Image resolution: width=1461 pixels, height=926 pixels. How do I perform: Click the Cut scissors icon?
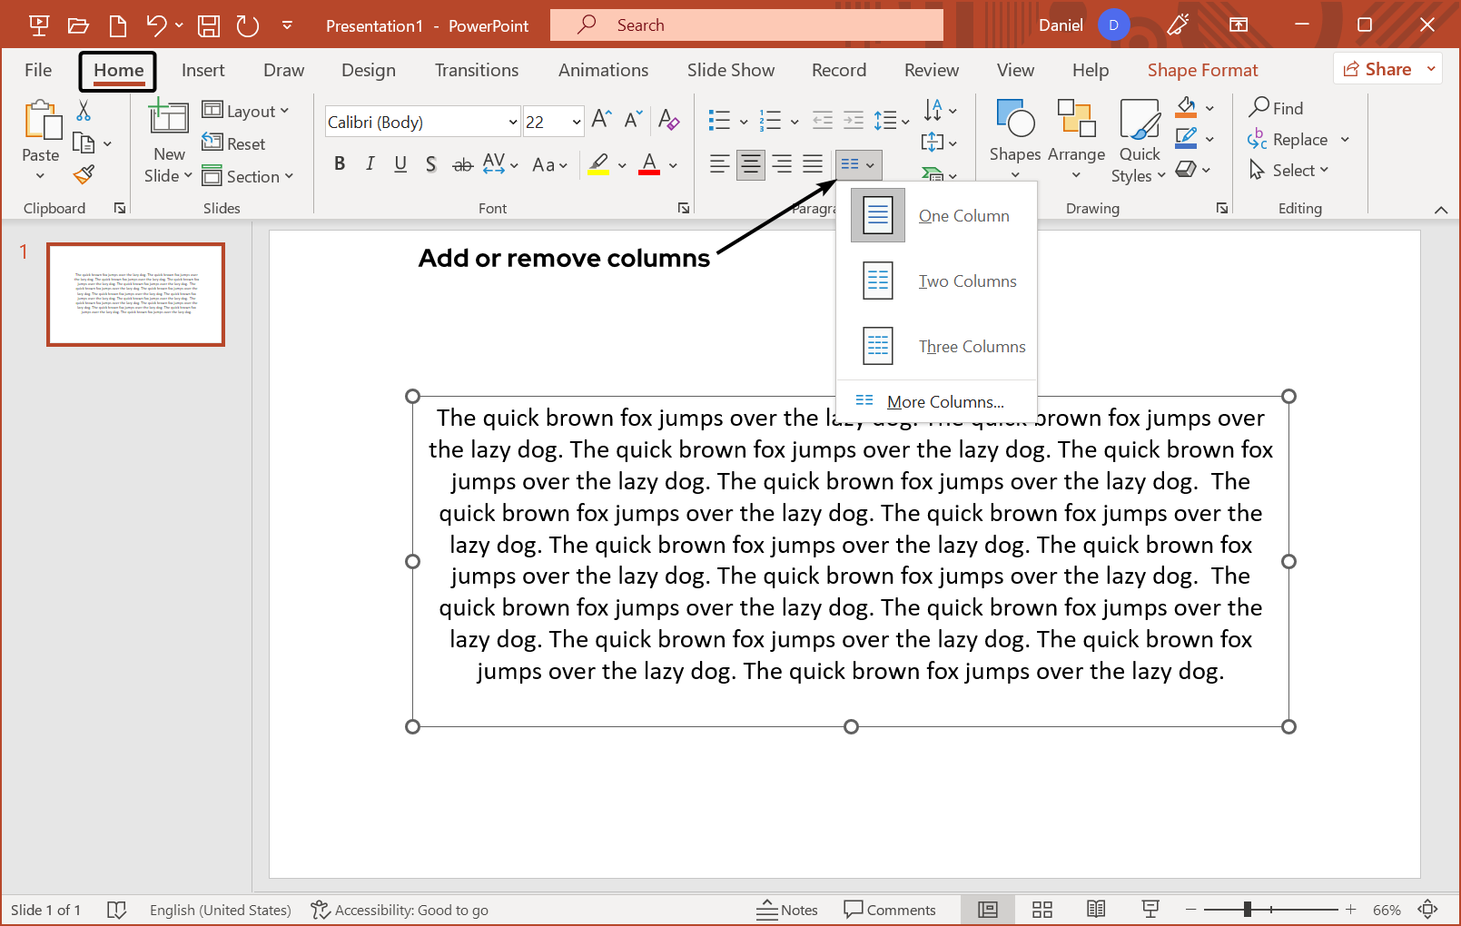pos(84,111)
